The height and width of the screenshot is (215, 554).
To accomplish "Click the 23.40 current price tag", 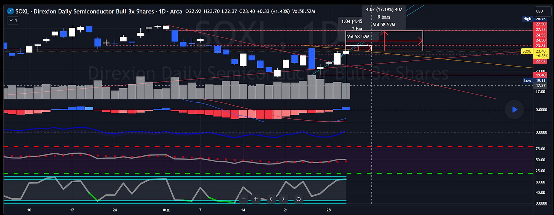I will 540,51.
